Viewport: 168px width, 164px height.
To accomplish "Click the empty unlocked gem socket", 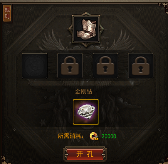I will coord(35,66).
